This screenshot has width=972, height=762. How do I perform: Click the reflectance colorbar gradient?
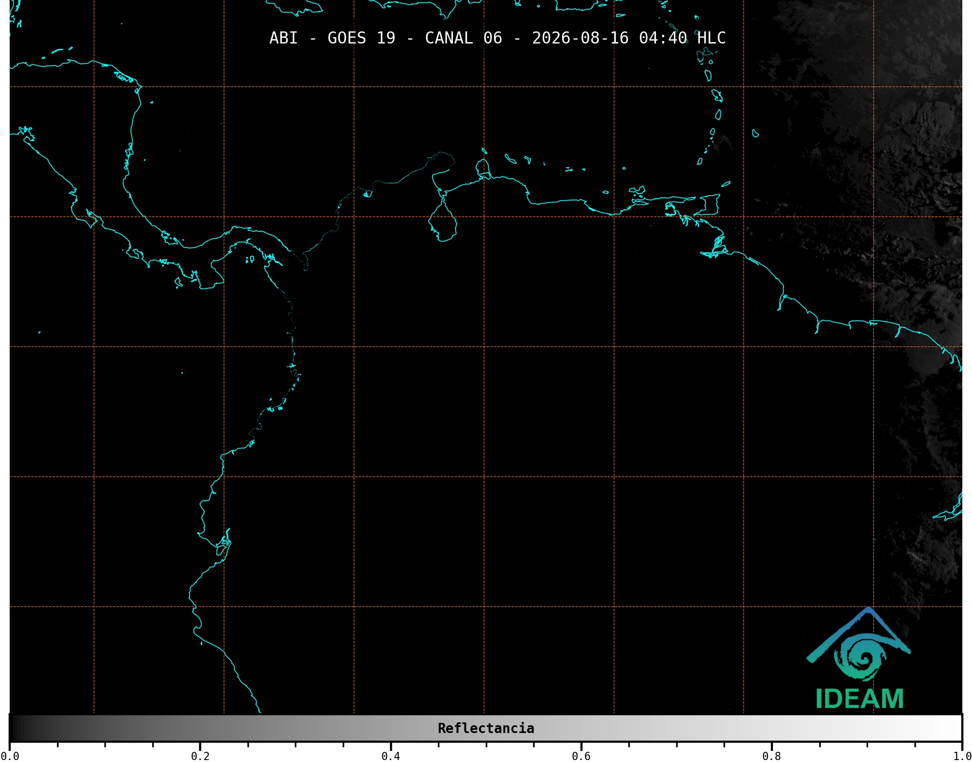(486, 728)
